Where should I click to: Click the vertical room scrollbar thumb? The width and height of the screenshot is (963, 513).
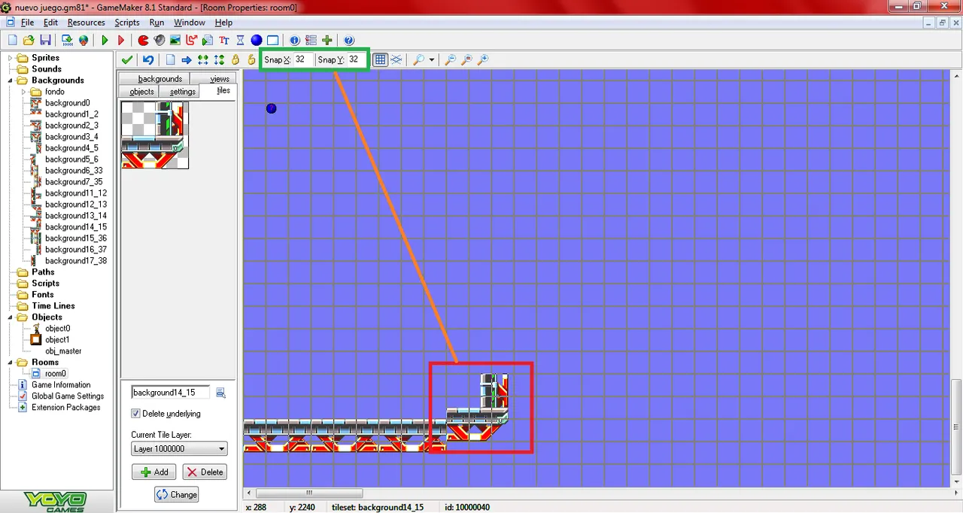[956, 428]
